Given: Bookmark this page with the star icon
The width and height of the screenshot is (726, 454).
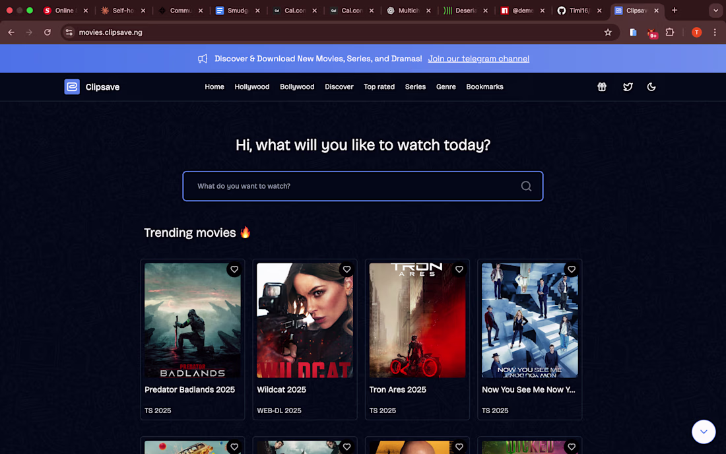Looking at the screenshot, I should [607, 32].
